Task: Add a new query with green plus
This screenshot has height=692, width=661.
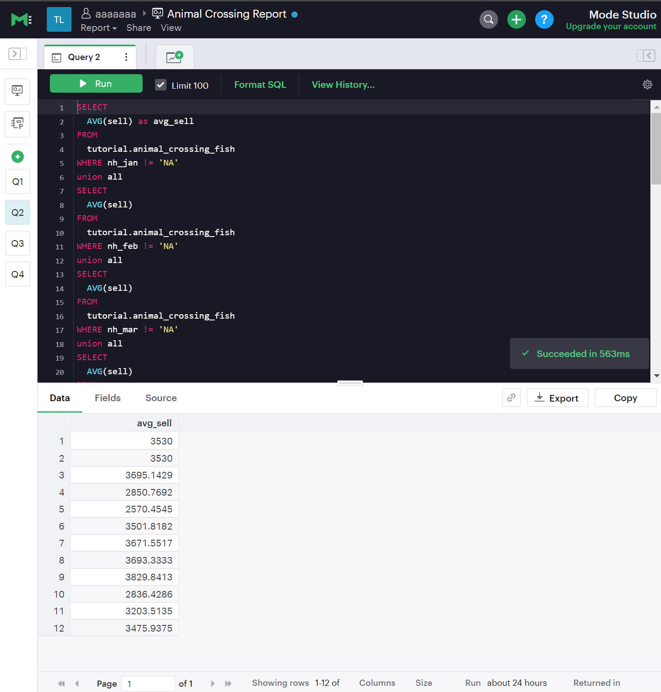Action: [18, 157]
